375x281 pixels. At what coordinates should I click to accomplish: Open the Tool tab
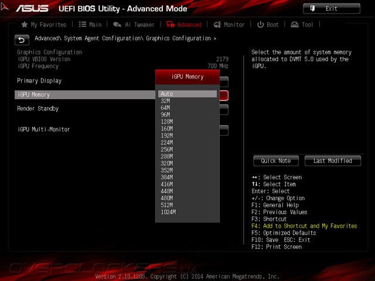[x=307, y=25]
